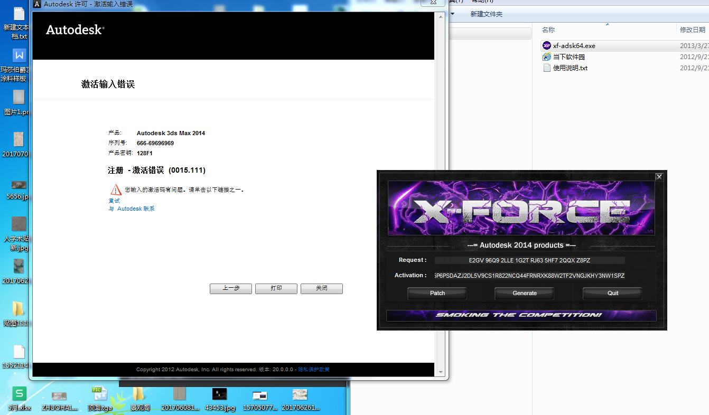Select the WPS document 玛莎伯爵 desktop icon

click(19, 55)
